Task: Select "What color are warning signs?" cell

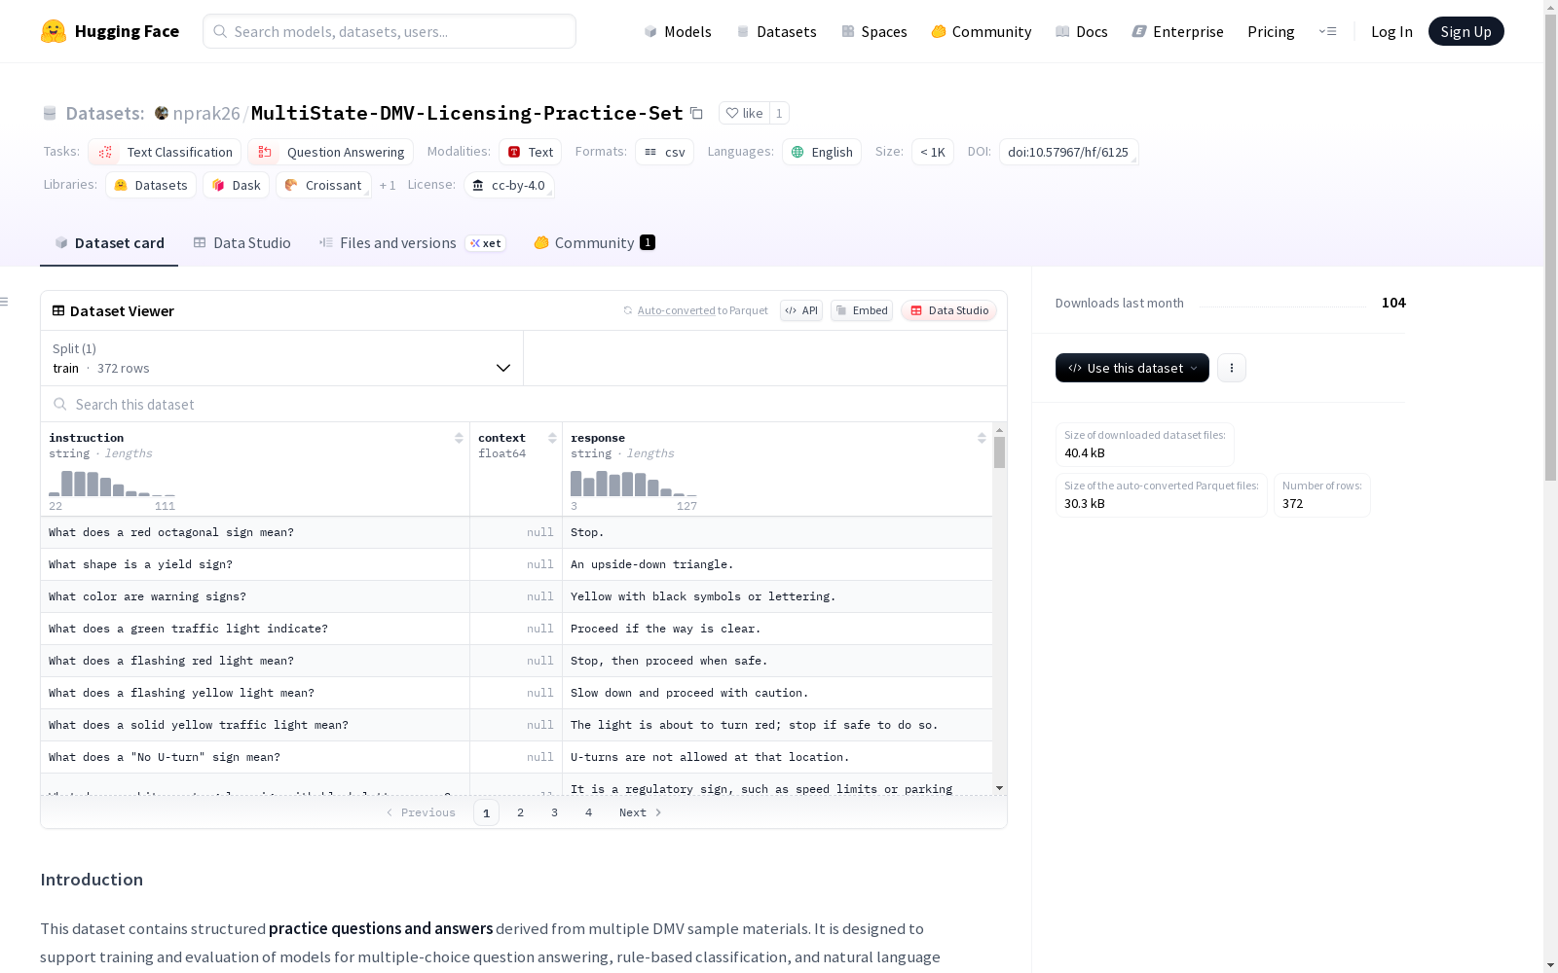Action: tap(255, 596)
